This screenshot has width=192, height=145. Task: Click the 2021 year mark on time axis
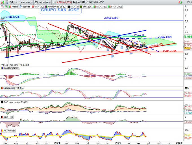[57, 143]
